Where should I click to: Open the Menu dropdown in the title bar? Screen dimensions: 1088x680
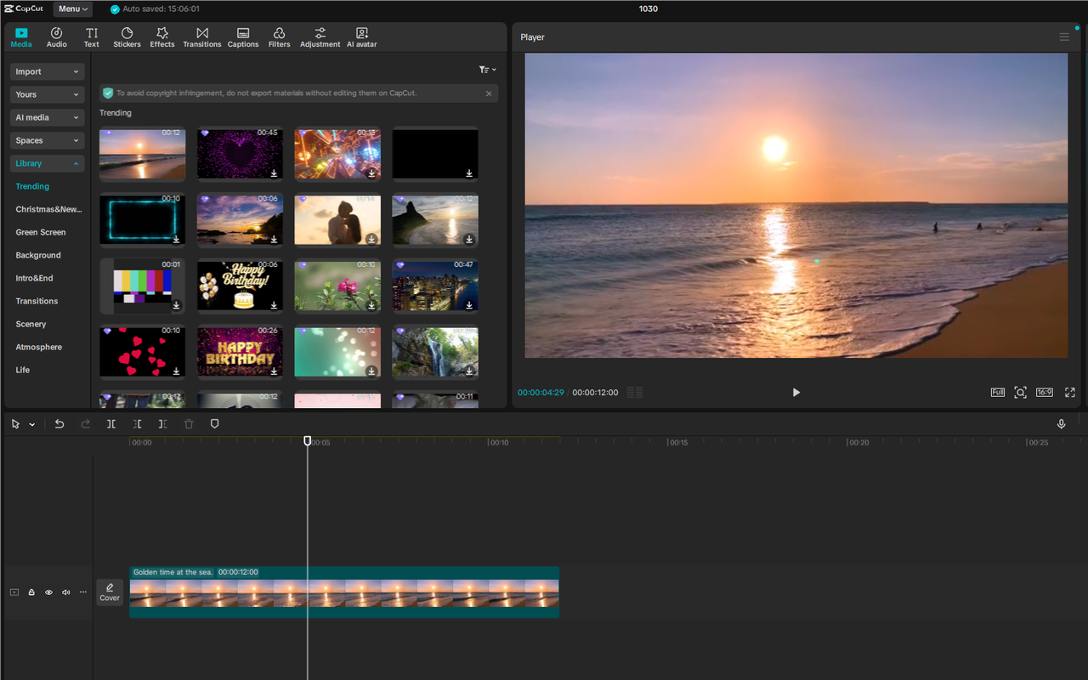click(72, 8)
